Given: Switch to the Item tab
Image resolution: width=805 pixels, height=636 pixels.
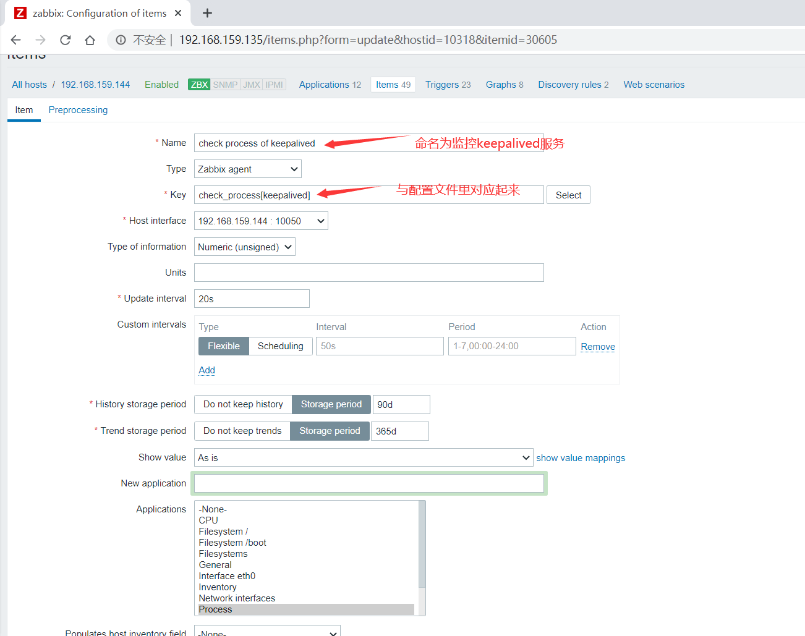Looking at the screenshot, I should coord(24,110).
